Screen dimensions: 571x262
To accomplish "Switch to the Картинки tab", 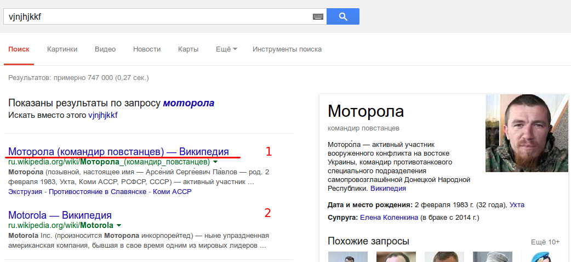I will [62, 49].
